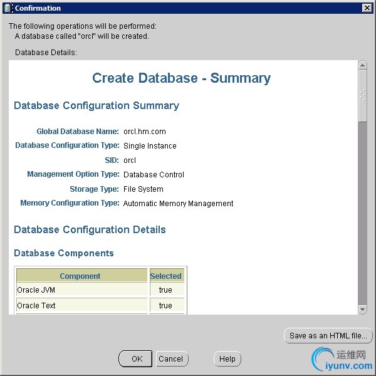Select the Automatic Memory Management value
Viewport: 376px width, 376px height.
click(178, 203)
